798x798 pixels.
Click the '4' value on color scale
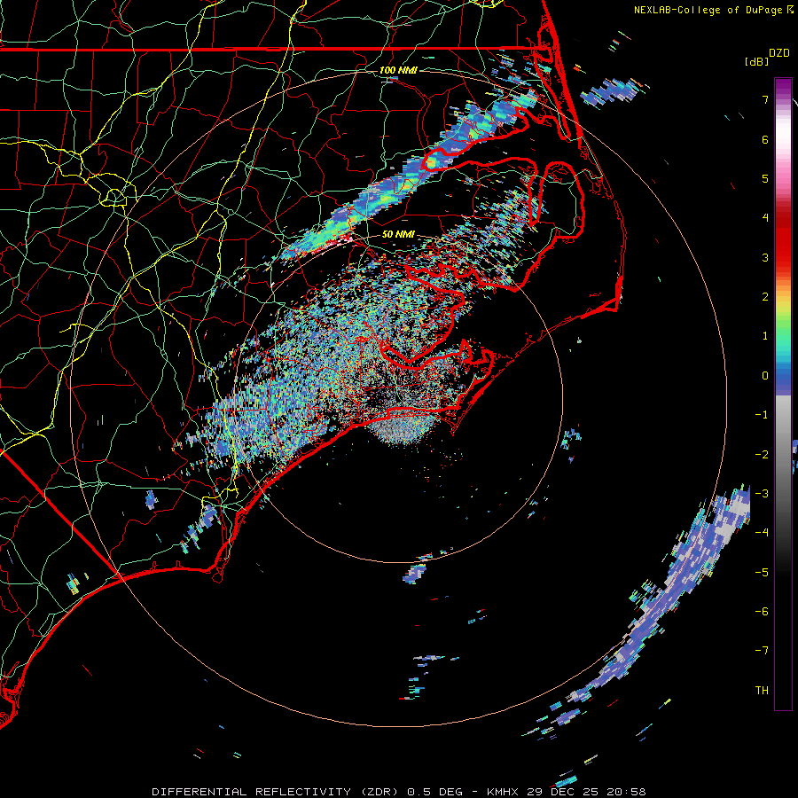tap(765, 218)
